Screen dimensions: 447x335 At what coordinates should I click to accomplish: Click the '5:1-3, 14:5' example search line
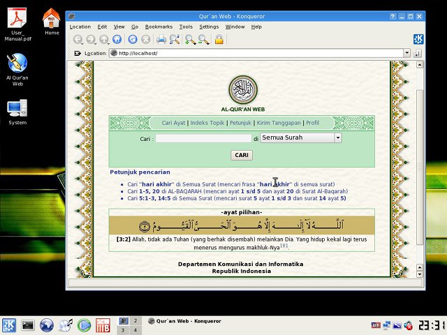(237, 198)
